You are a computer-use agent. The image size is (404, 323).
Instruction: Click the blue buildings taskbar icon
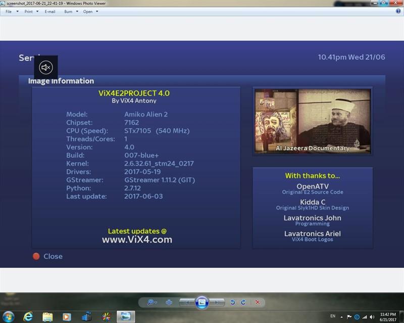point(86,316)
